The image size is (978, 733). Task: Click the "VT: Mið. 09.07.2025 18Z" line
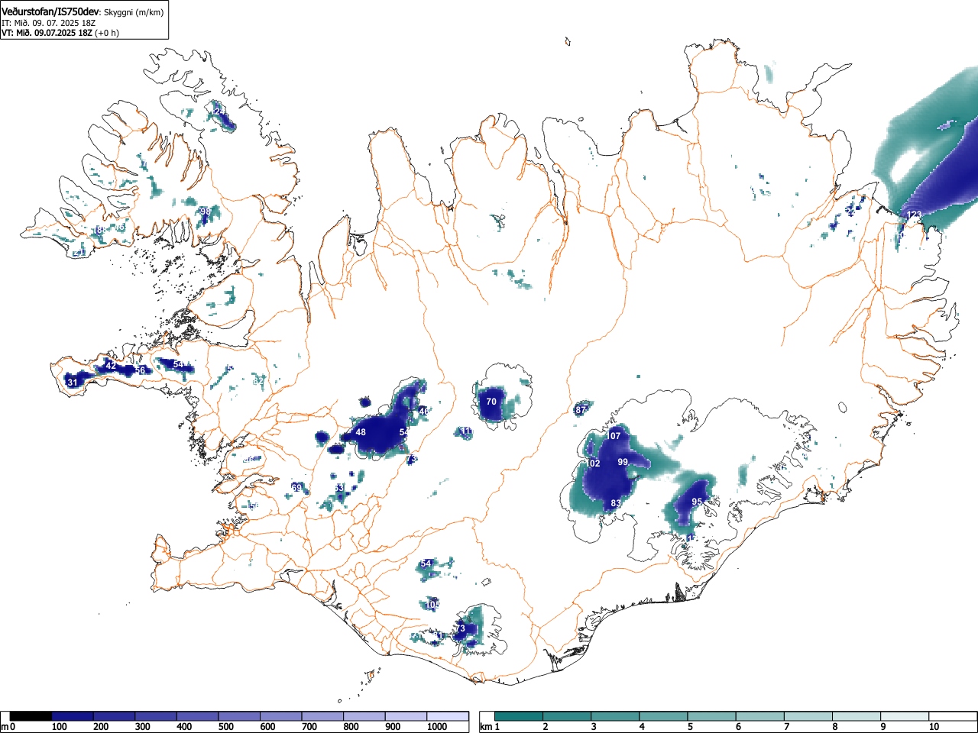point(47,33)
